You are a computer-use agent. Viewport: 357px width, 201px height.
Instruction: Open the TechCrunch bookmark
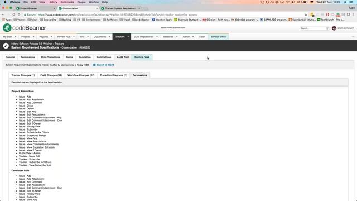(x=331, y=20)
